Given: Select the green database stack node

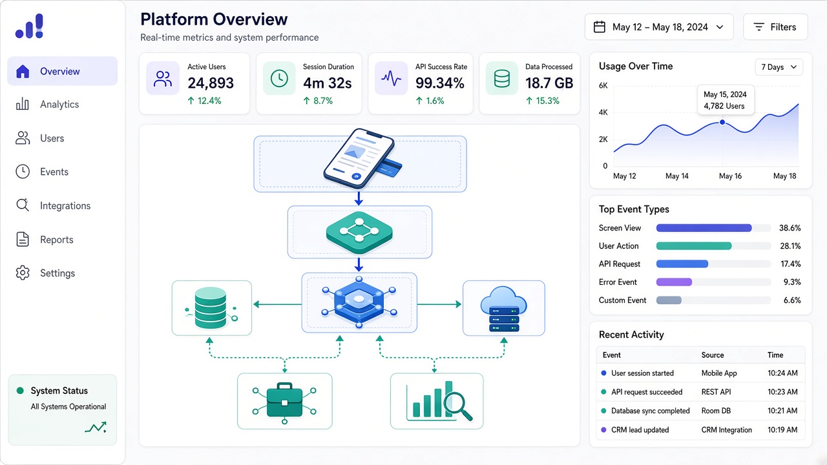Looking at the screenshot, I should pos(212,308).
